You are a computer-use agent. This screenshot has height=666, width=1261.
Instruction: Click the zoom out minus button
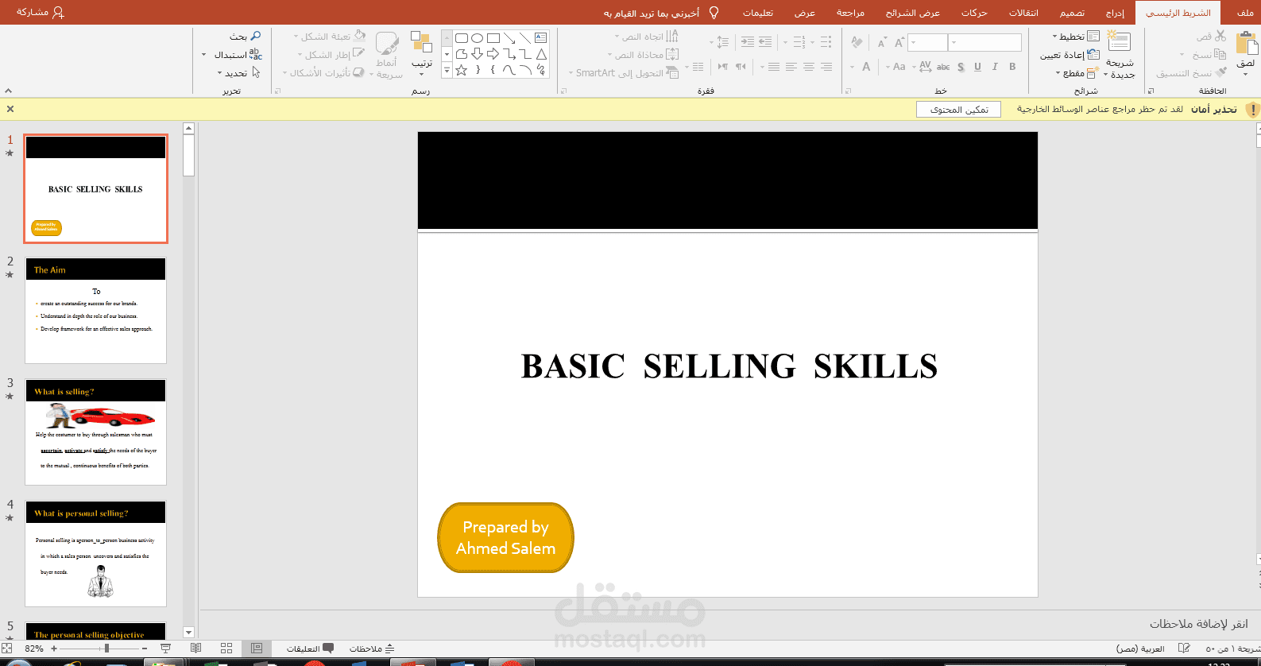pos(145,649)
